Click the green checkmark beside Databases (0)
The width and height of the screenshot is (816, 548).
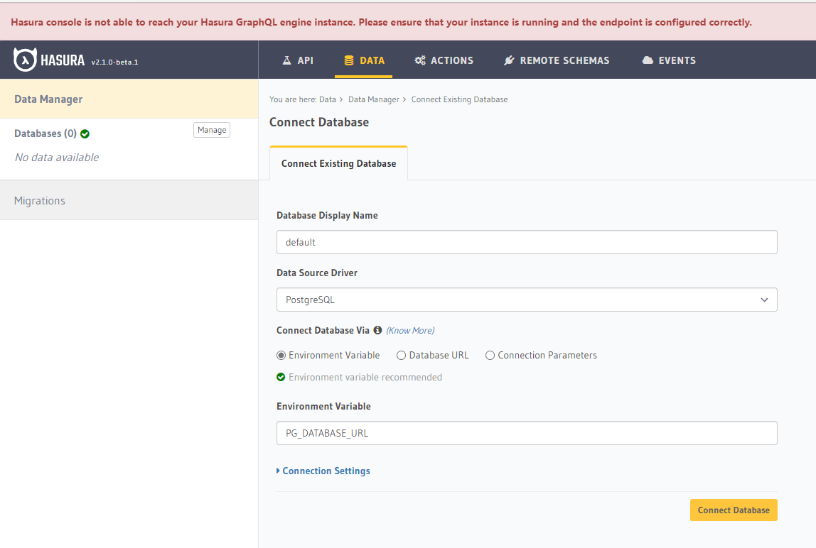85,133
